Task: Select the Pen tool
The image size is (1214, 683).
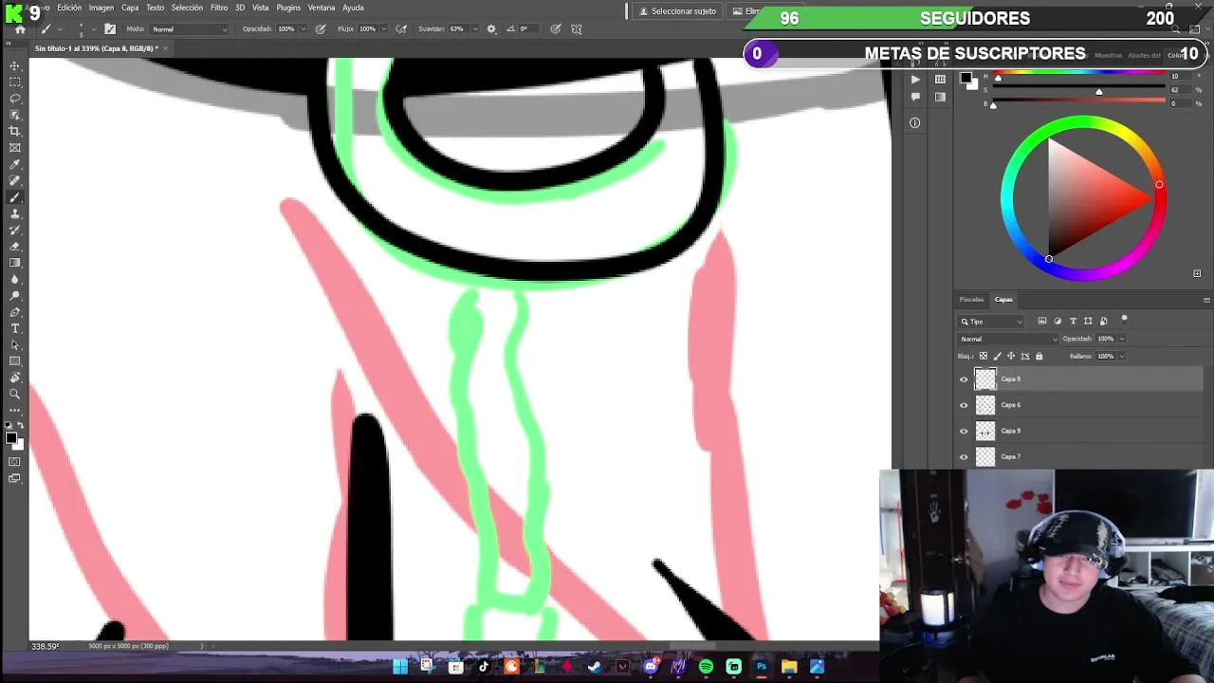Action: 15,312
